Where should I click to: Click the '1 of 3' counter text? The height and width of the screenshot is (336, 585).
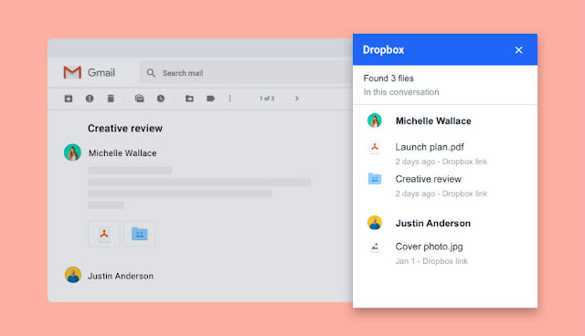pos(267,99)
